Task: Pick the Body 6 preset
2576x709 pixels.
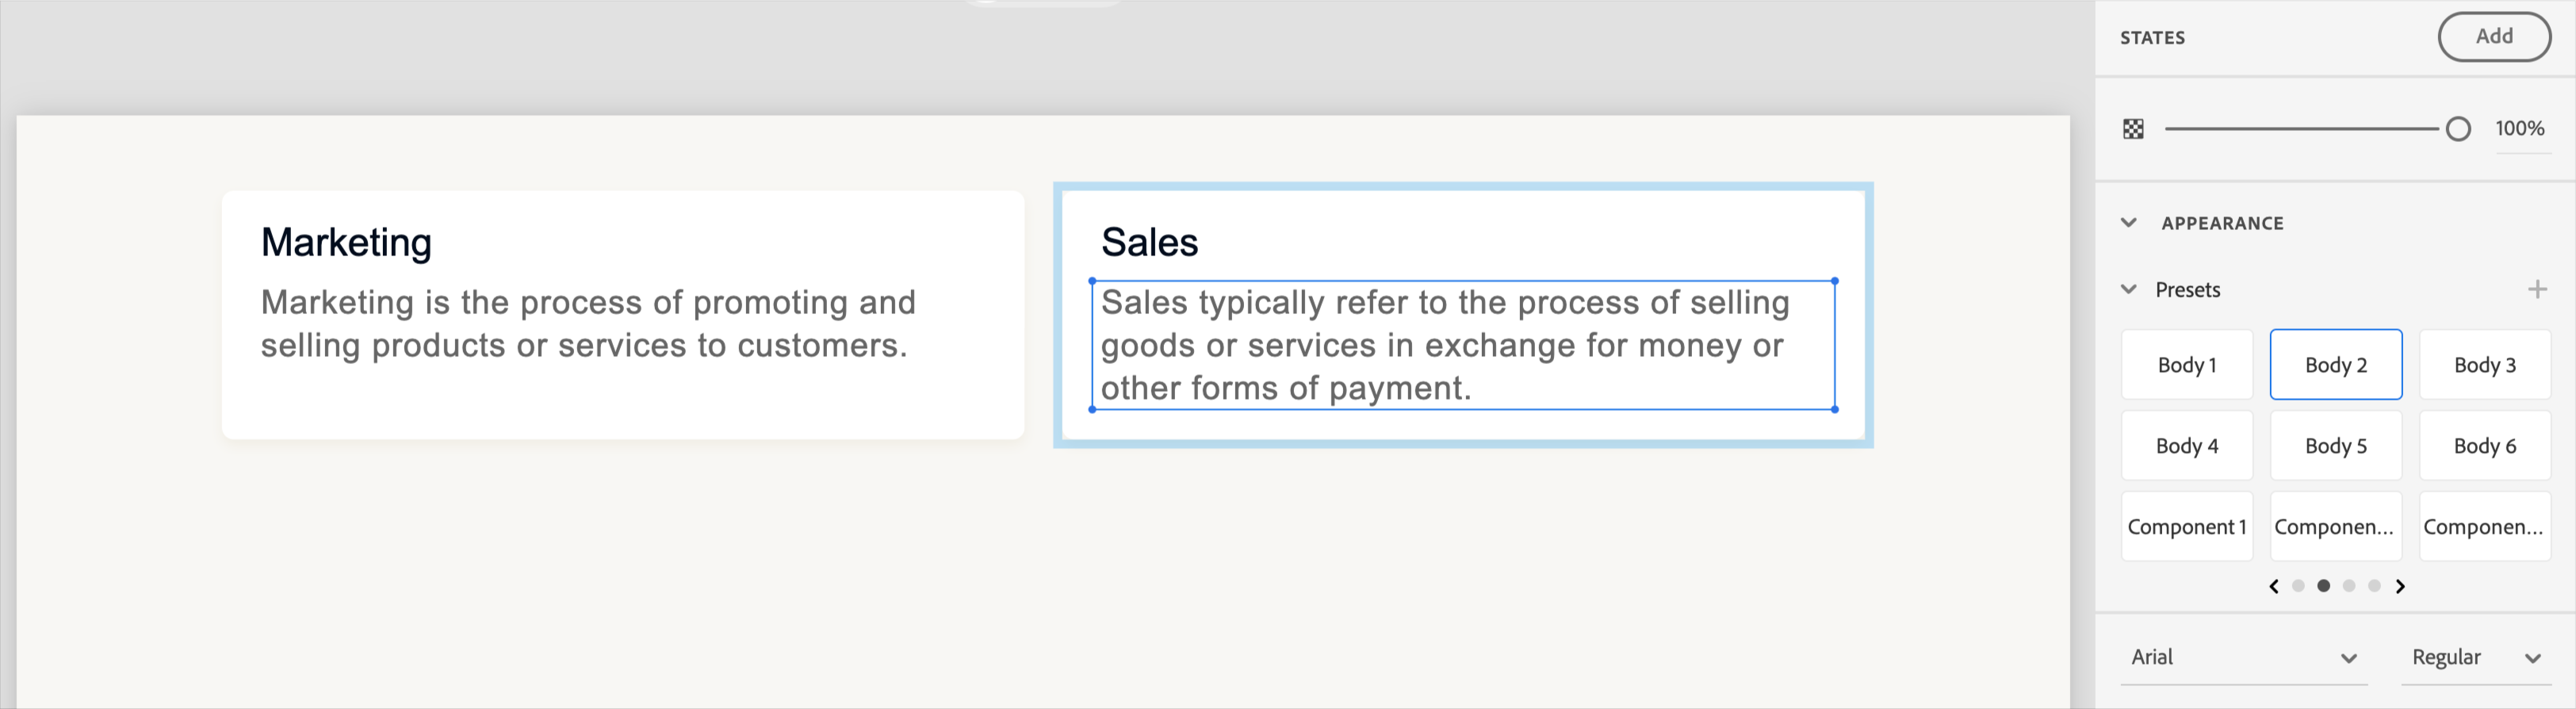Action: [x=2485, y=446]
